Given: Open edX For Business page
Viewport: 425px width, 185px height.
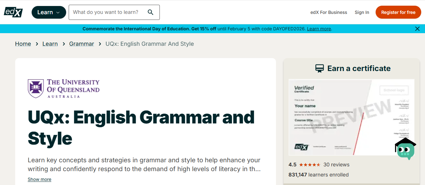Looking at the screenshot, I should click(x=328, y=12).
